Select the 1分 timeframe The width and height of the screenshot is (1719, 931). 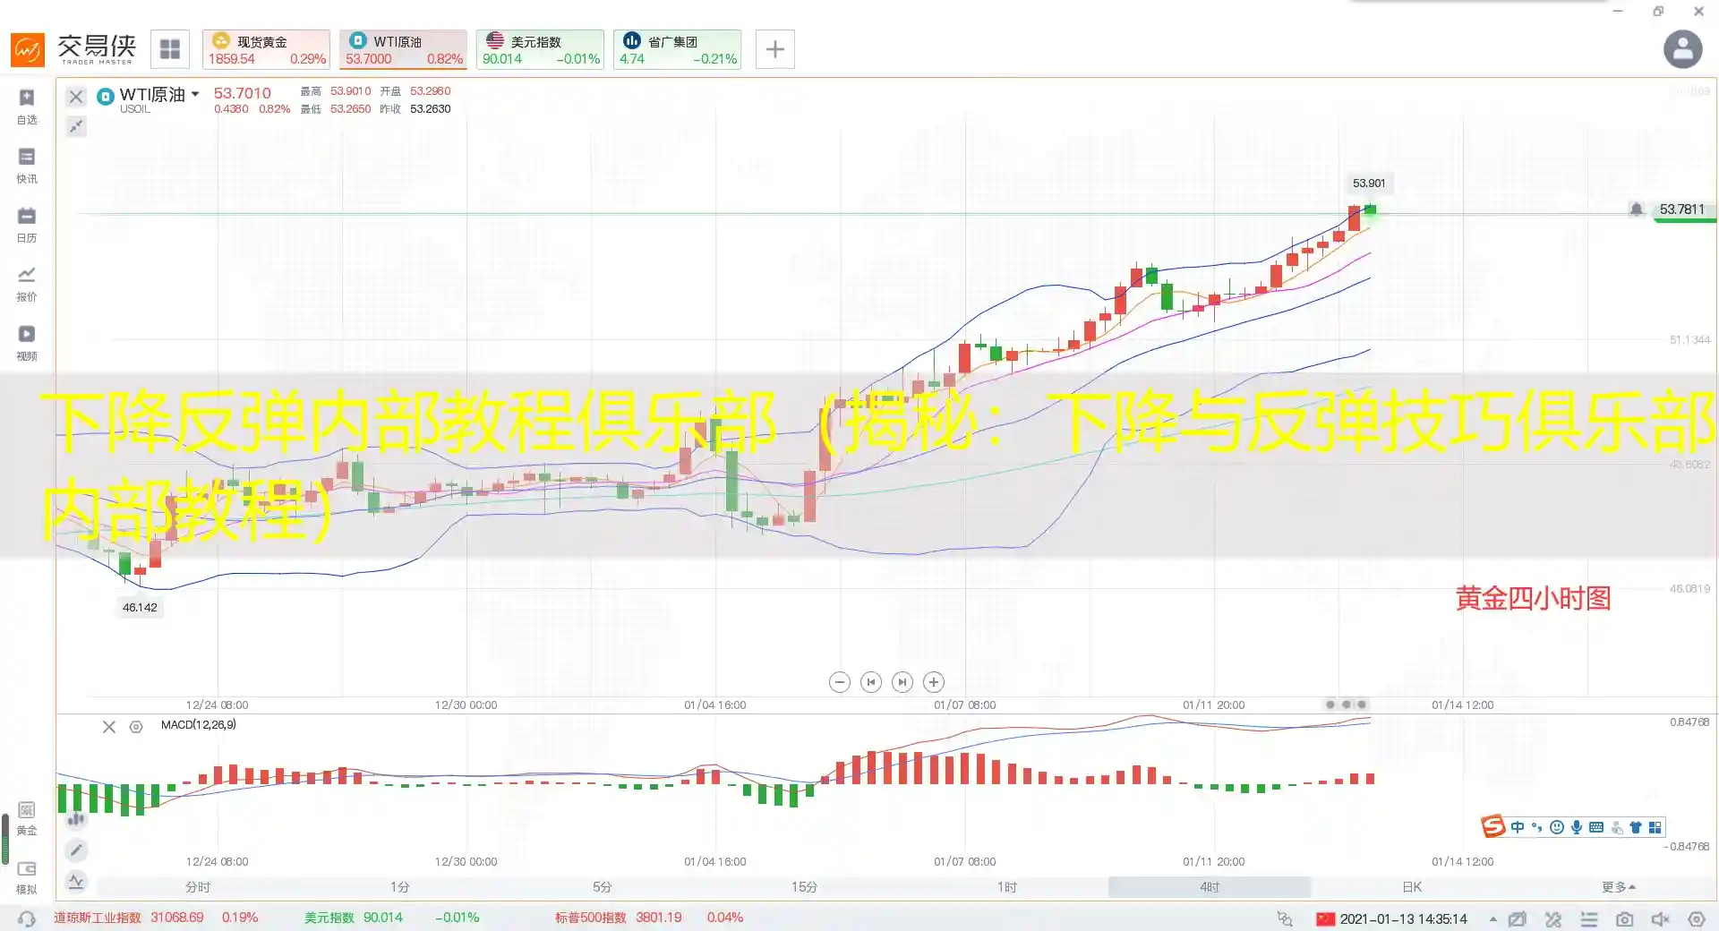click(x=400, y=887)
